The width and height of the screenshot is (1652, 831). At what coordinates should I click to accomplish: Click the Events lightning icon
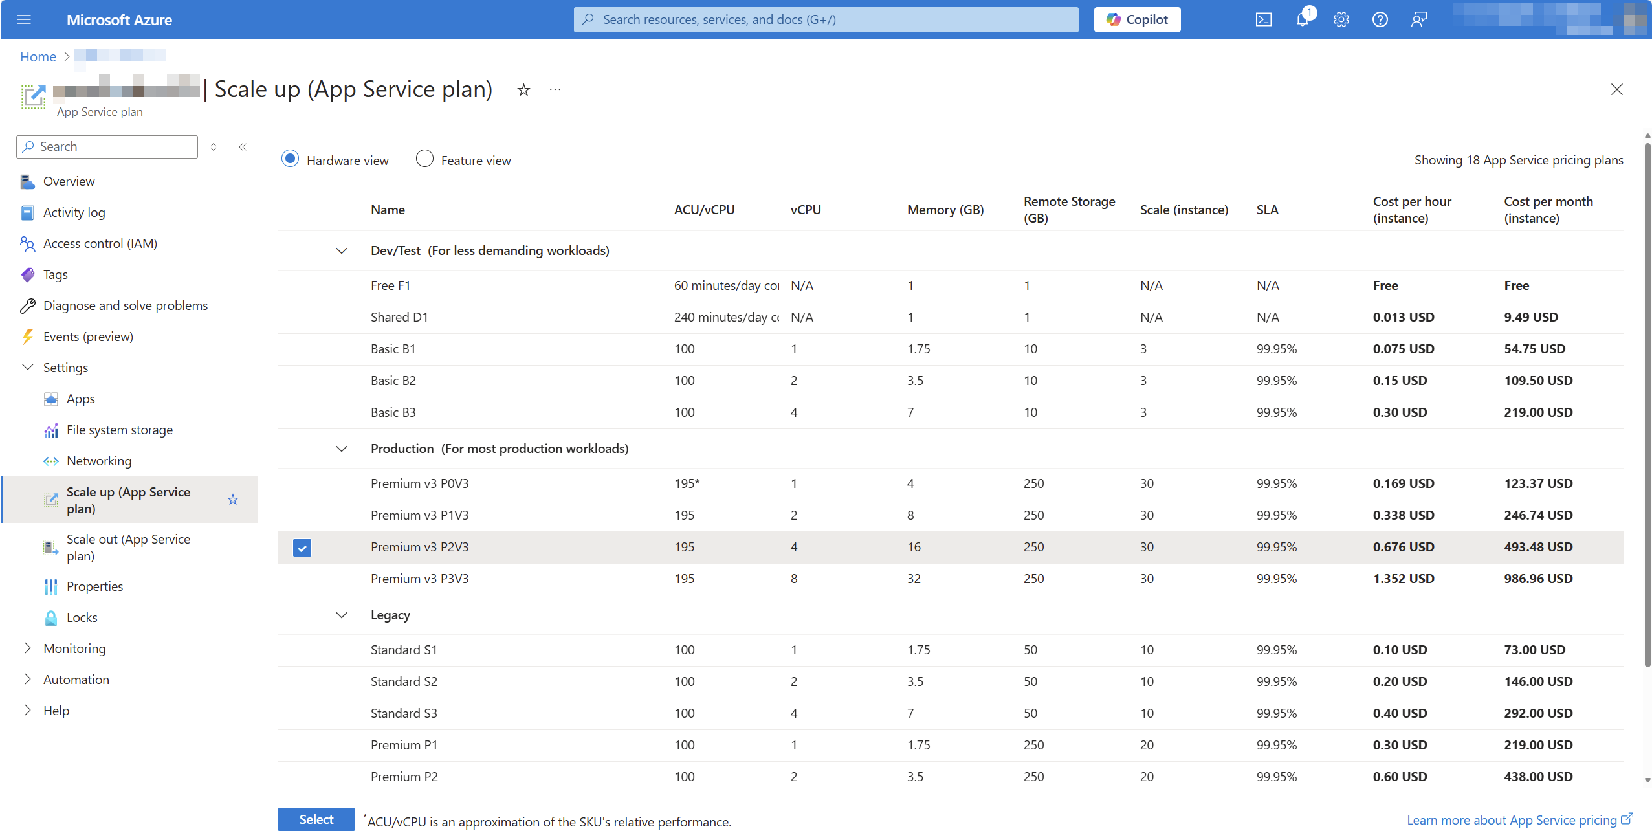point(27,337)
